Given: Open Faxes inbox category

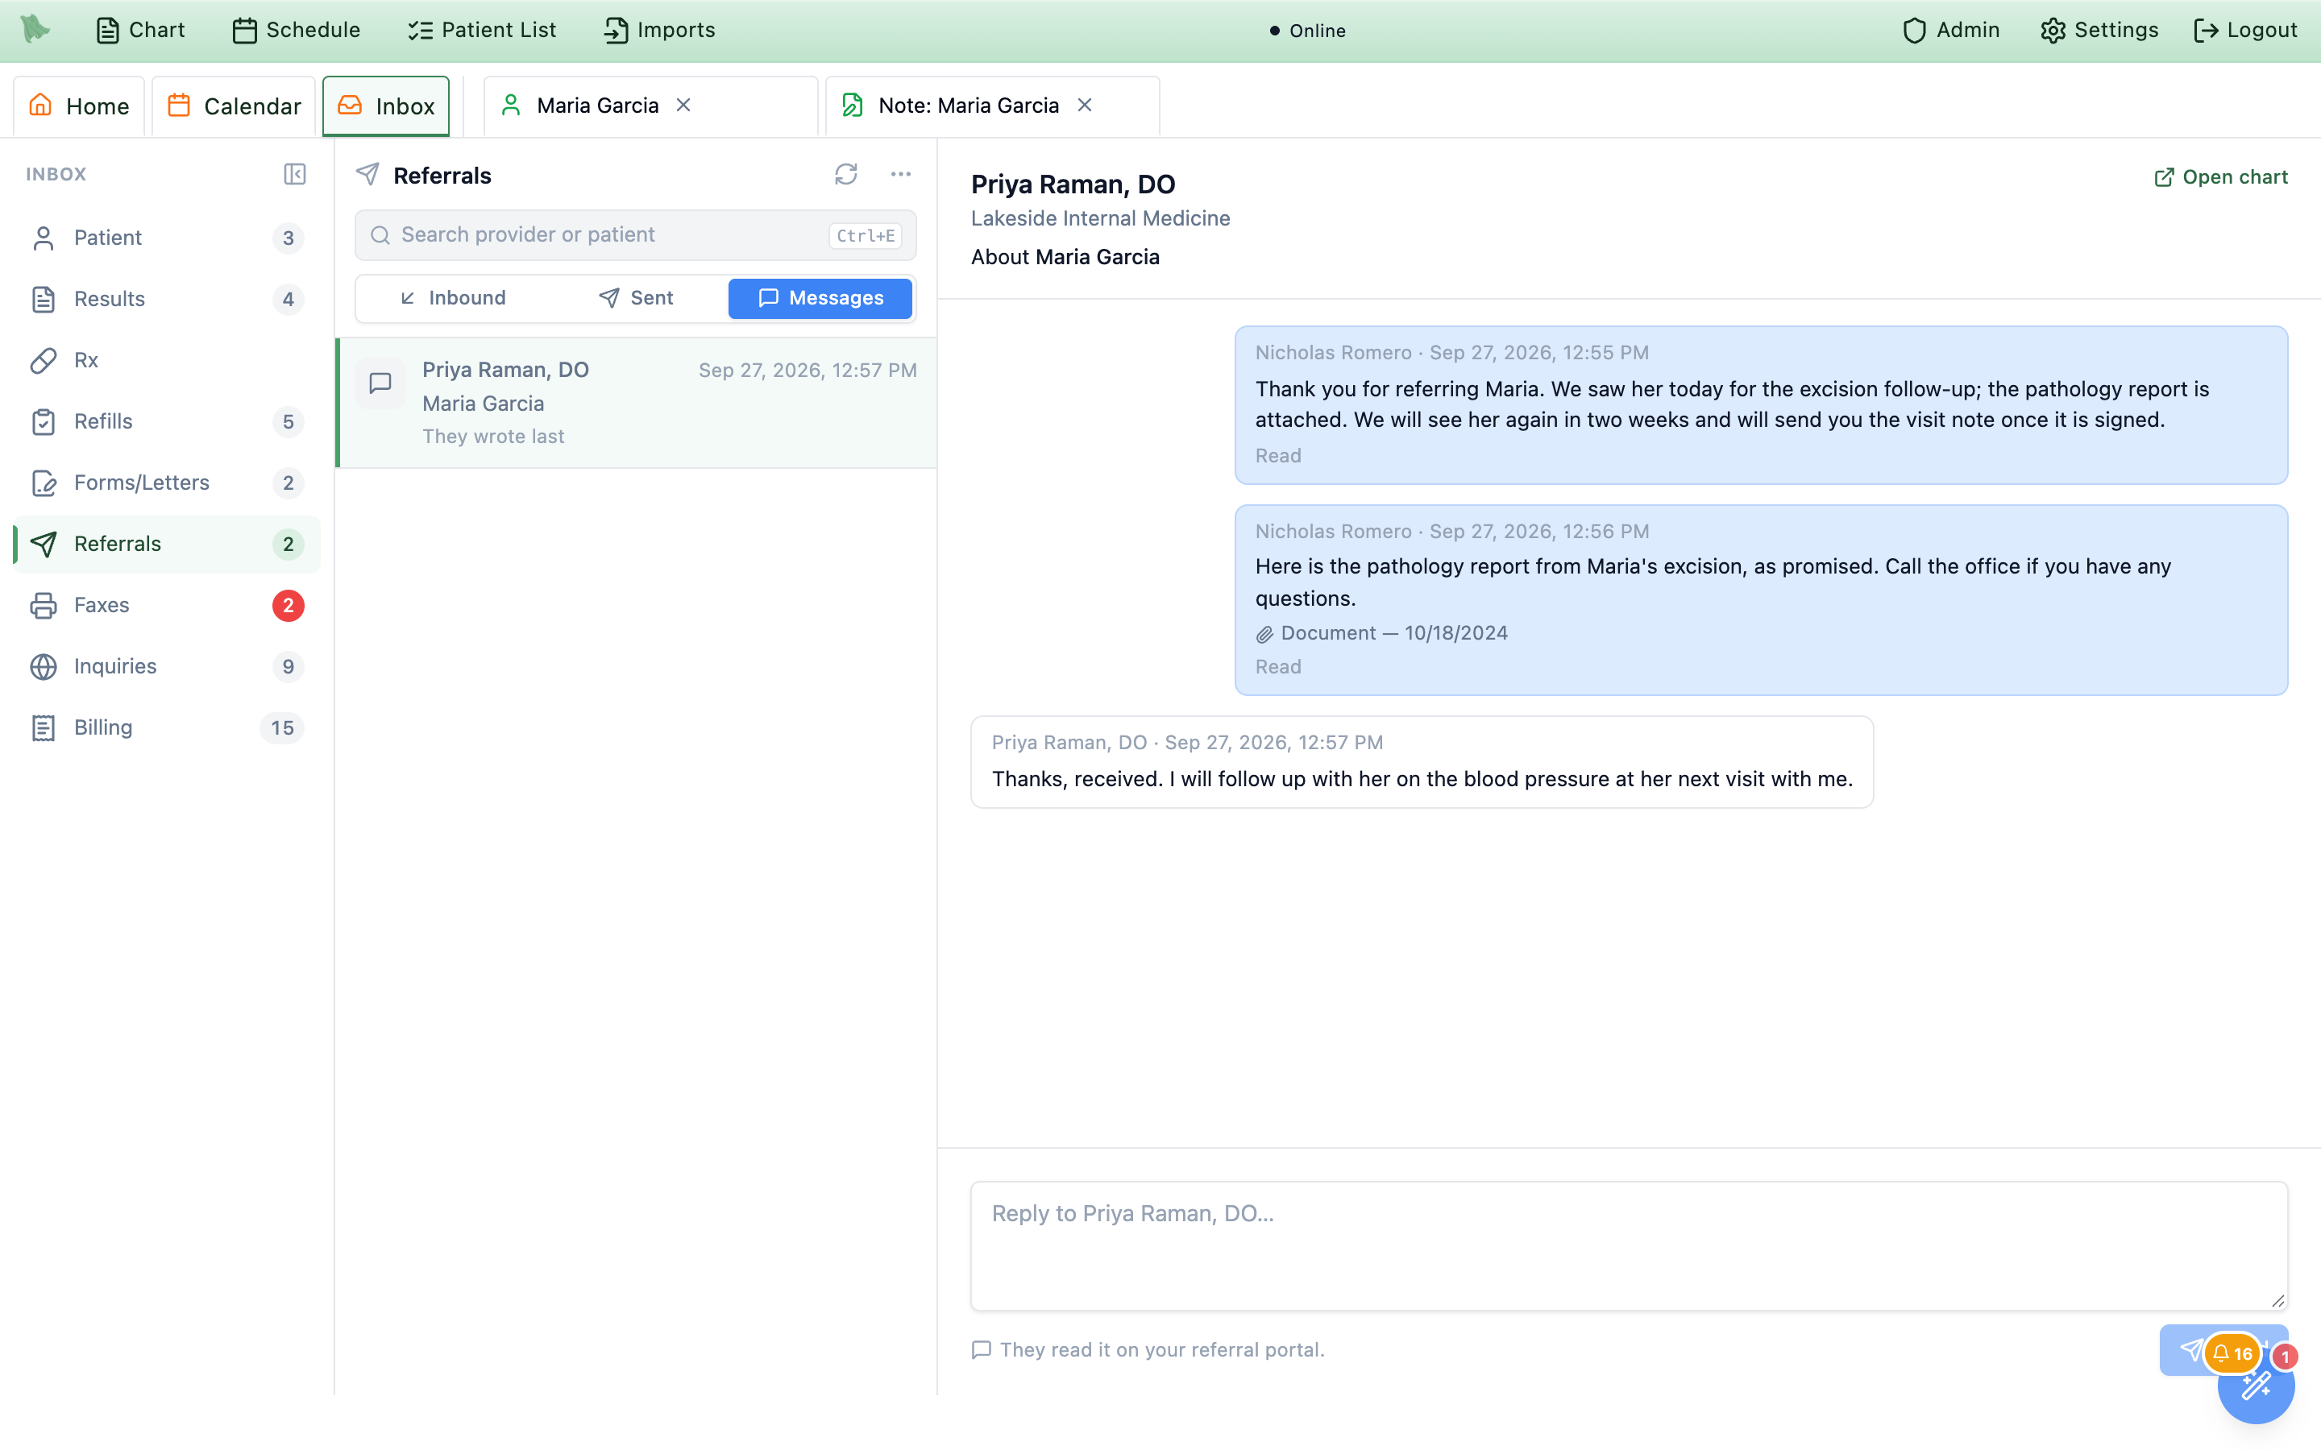Looking at the screenshot, I should click(x=167, y=605).
